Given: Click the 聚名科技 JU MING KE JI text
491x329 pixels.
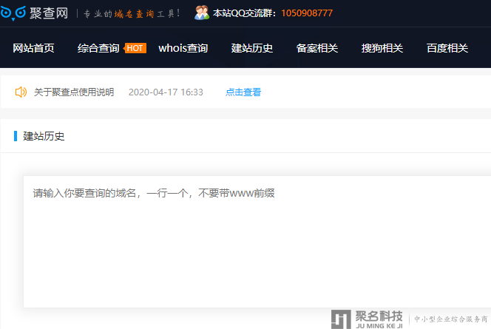Looking at the screenshot, I should point(379,319).
